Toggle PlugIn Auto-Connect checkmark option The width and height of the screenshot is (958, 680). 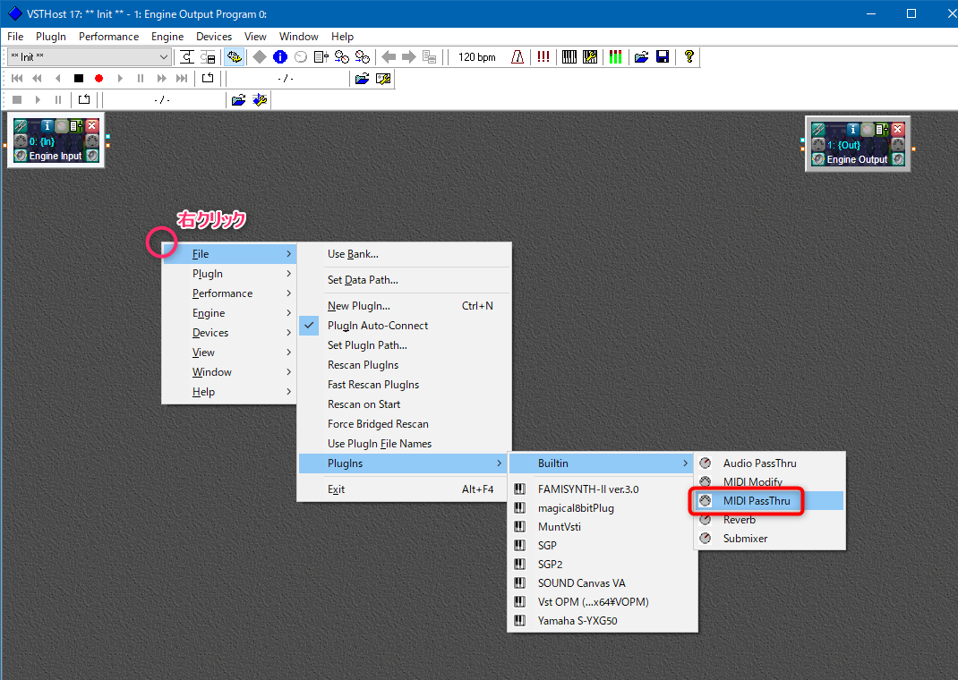tap(405, 326)
